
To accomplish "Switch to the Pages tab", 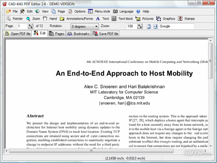I will pos(56,34).
